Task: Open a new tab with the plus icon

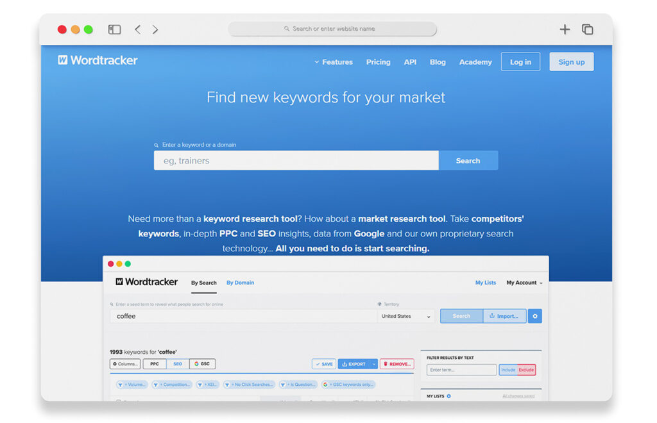Action: point(565,29)
